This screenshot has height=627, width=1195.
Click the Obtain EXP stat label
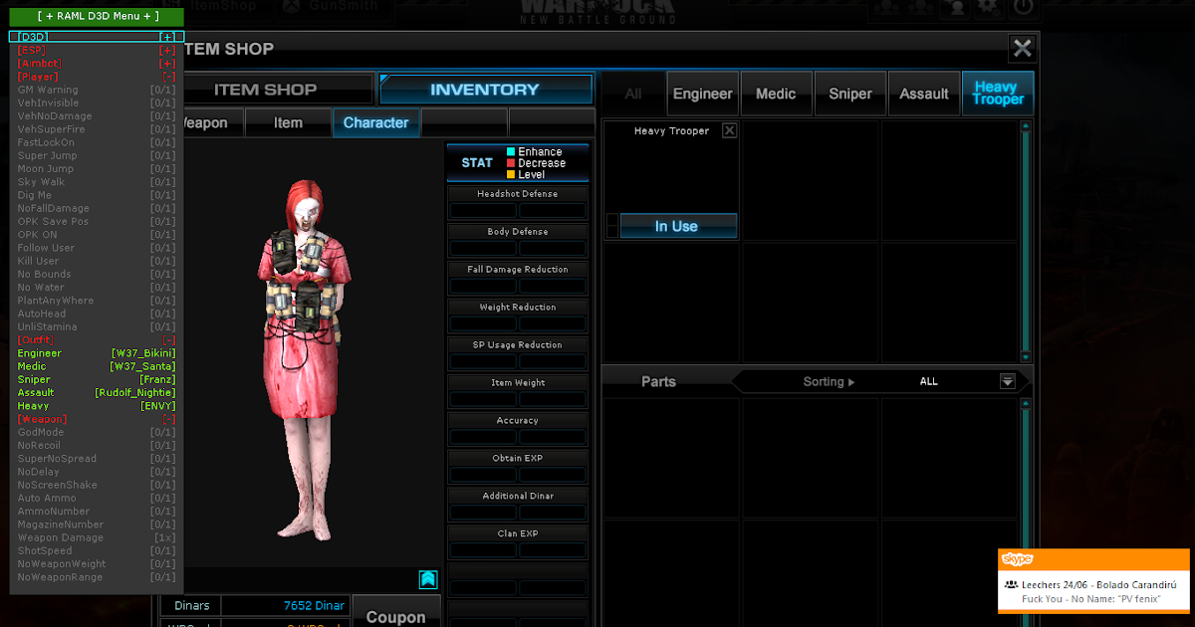coord(518,458)
